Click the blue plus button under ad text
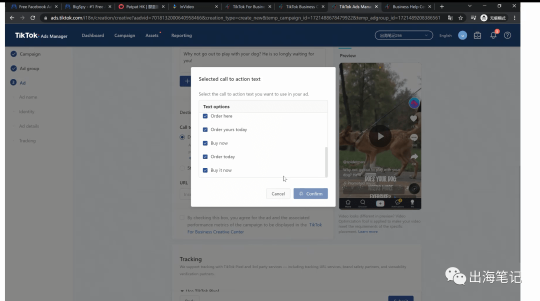This screenshot has width=540, height=301. click(186, 81)
